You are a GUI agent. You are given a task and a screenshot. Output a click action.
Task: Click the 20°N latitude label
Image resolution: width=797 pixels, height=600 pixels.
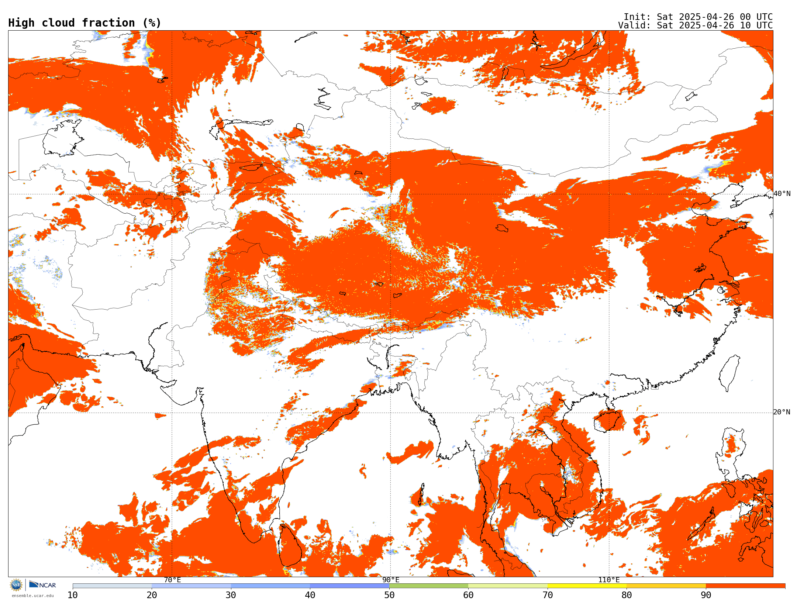tap(782, 412)
